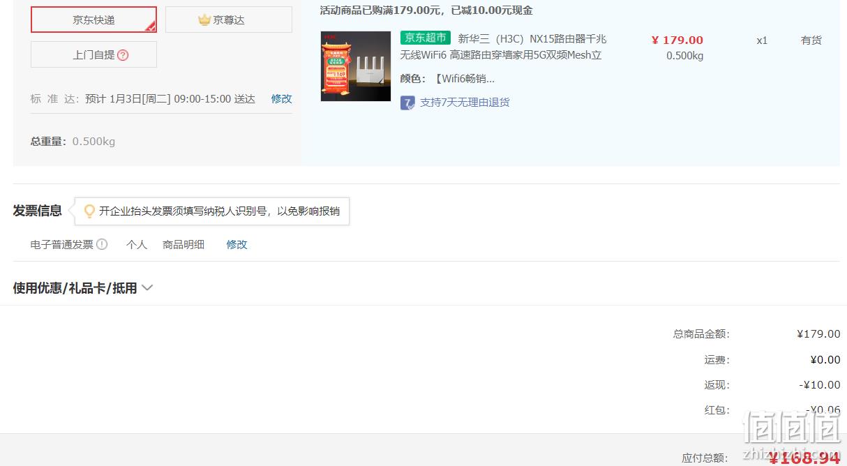Click the crown icon on 京尊达
This screenshot has width=847, height=466.
coord(204,20)
